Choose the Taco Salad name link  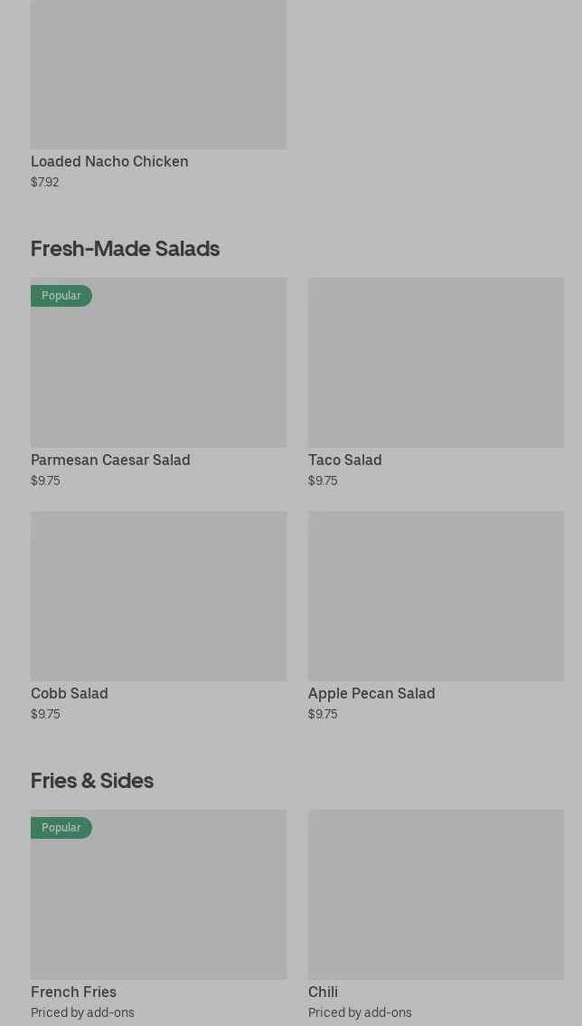(x=344, y=460)
